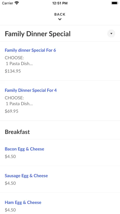The width and height of the screenshot is (120, 214).
Task: Tap the $69.95 price
Action: point(11,111)
